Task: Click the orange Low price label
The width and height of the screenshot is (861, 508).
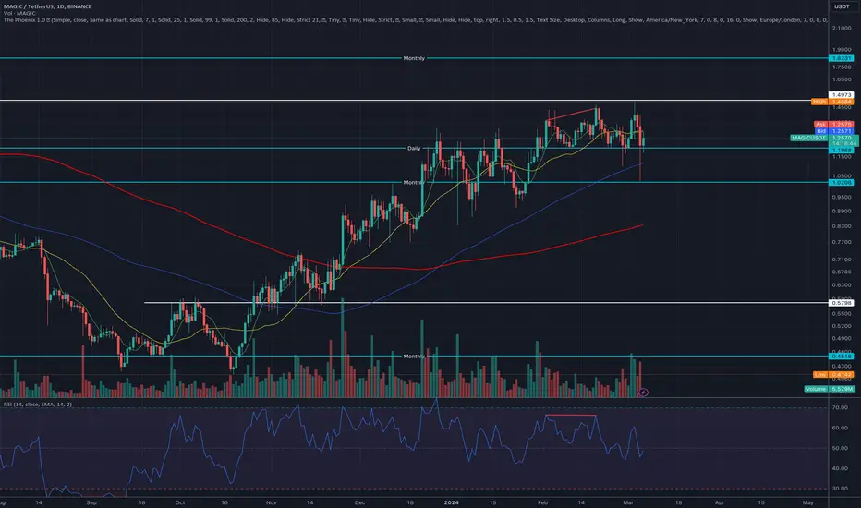Action: click(x=833, y=375)
